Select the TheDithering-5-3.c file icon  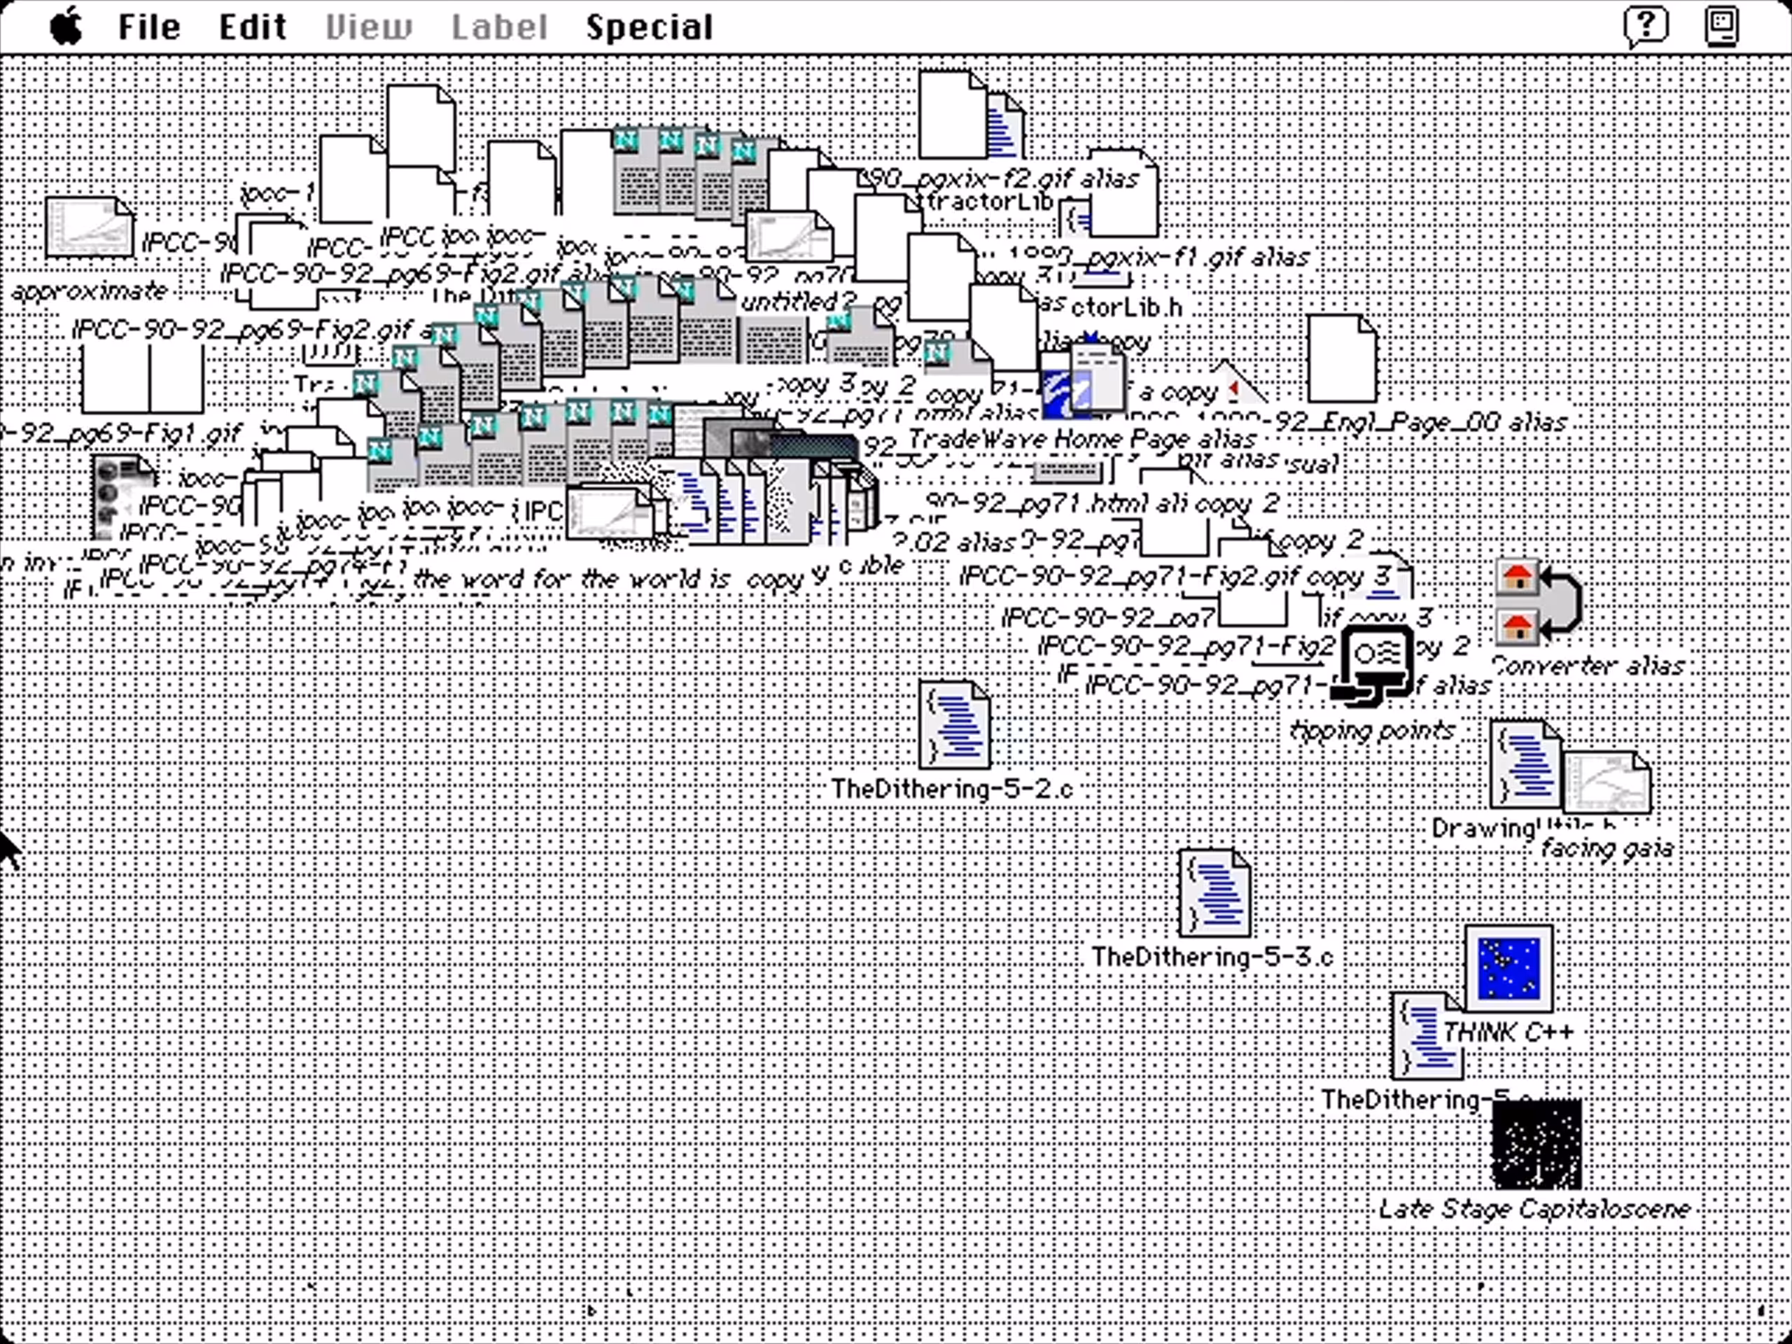[1214, 892]
